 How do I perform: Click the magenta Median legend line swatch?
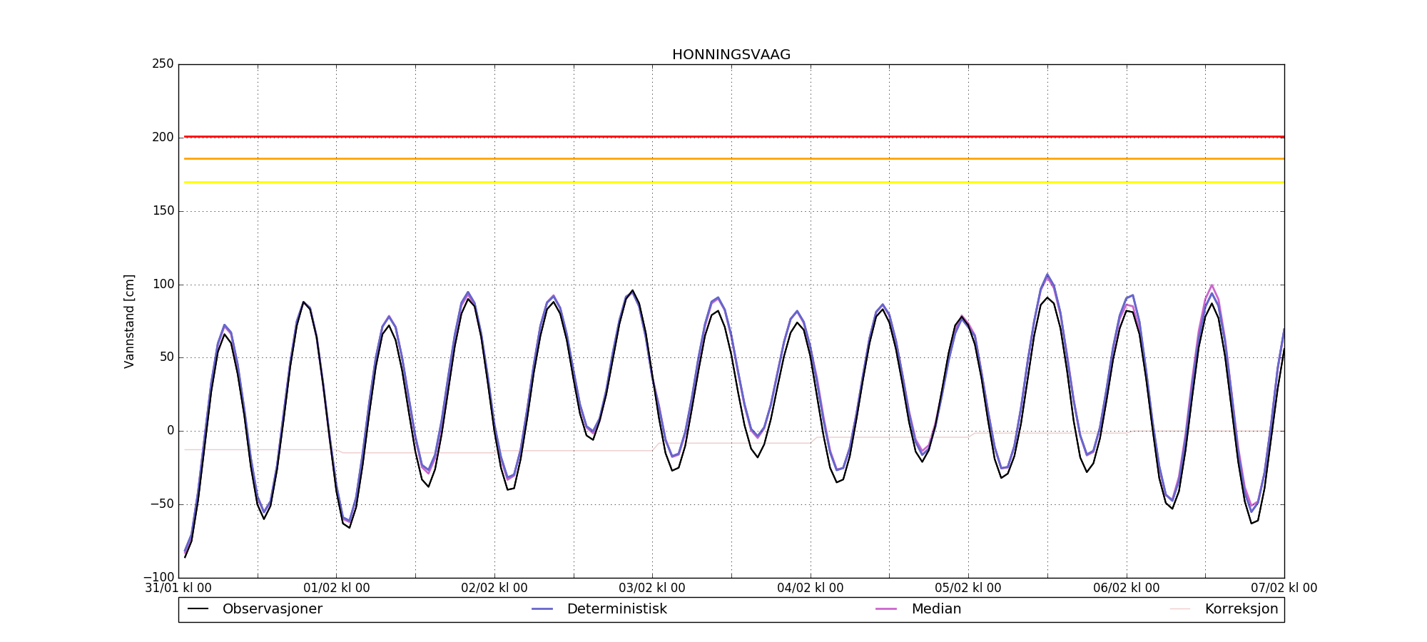pyautogui.click(x=886, y=609)
